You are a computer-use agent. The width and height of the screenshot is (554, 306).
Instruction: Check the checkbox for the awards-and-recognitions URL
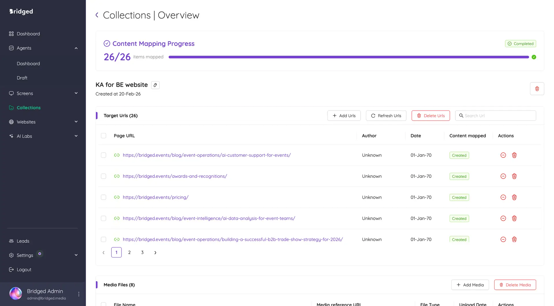(104, 176)
